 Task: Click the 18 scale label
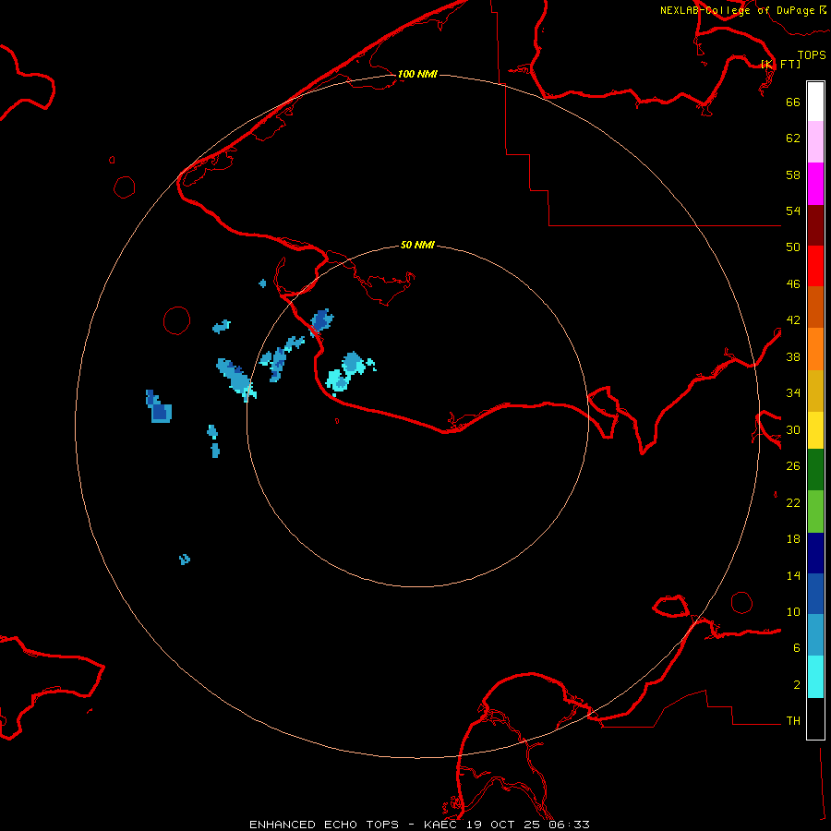pyautogui.click(x=793, y=539)
